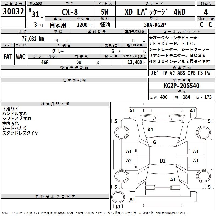Select the U2 dent mark on the roof
Image resolution: width=216 pixels, height=216 pixels.
point(163,161)
